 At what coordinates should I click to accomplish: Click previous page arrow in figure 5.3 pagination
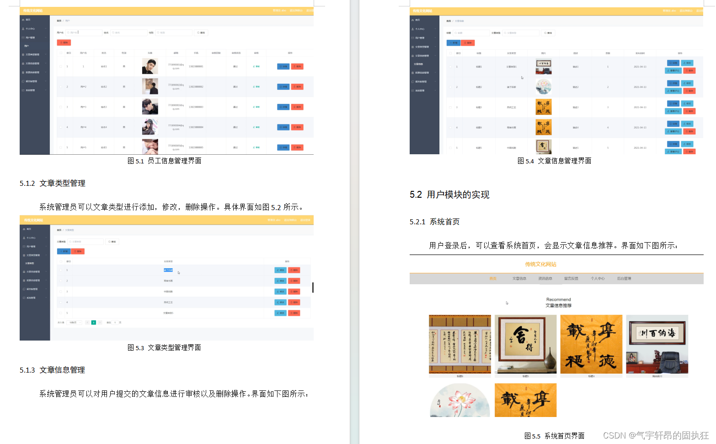click(x=87, y=323)
